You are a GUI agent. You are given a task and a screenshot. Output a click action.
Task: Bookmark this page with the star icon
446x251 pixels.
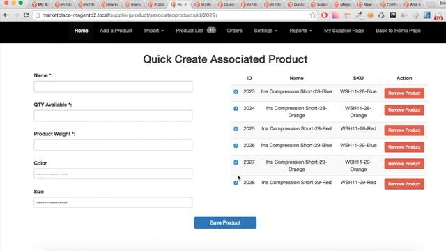pos(313,15)
